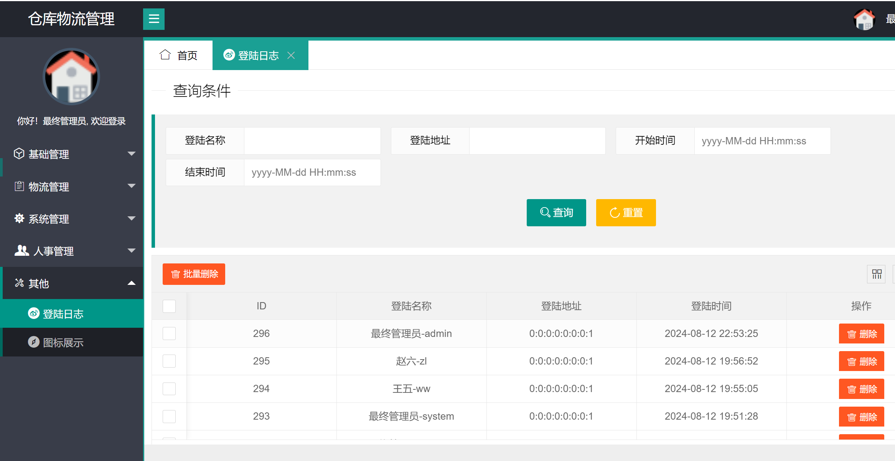Image resolution: width=895 pixels, height=461 pixels.
Task: Click the gear icon beside 系统管理
Action: pyautogui.click(x=19, y=218)
